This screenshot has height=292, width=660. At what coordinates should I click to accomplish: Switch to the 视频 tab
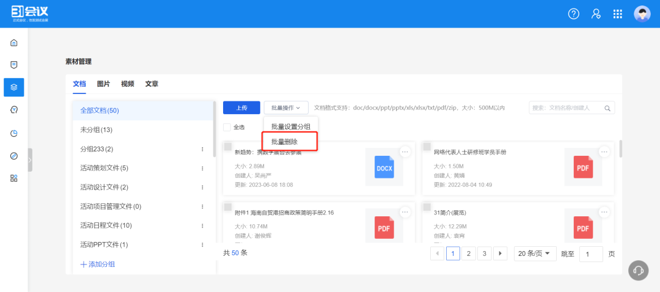(x=128, y=84)
